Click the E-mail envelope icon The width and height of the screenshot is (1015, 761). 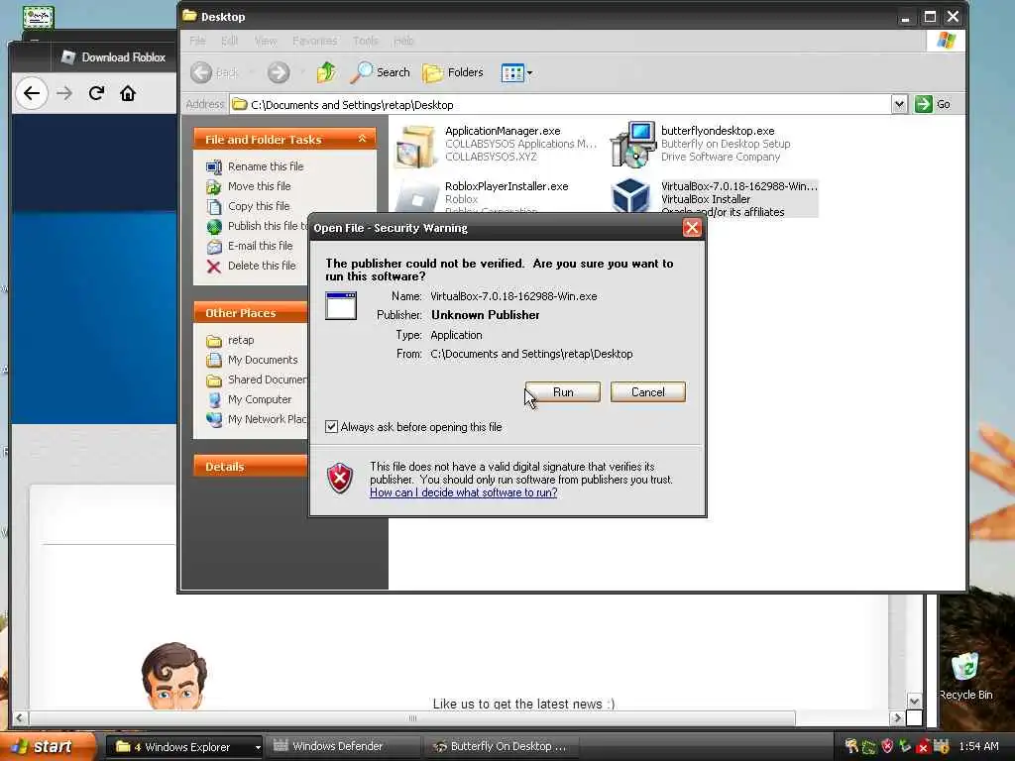click(214, 247)
